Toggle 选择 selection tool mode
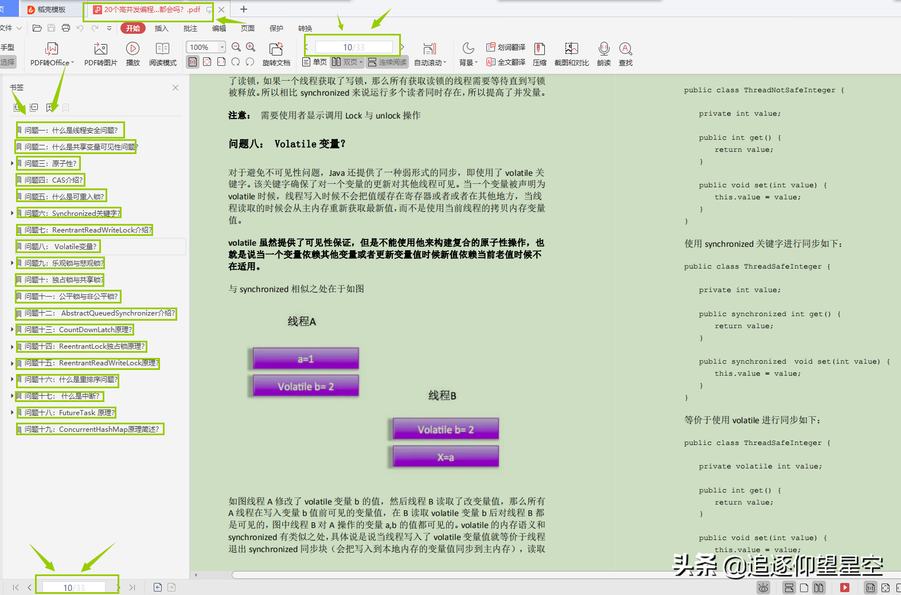The width and height of the screenshot is (901, 595). pyautogui.click(x=7, y=62)
